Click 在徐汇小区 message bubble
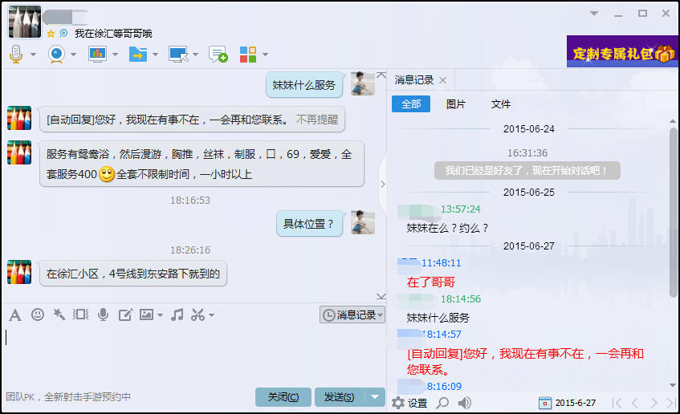The height and width of the screenshot is (414, 680). (x=133, y=274)
